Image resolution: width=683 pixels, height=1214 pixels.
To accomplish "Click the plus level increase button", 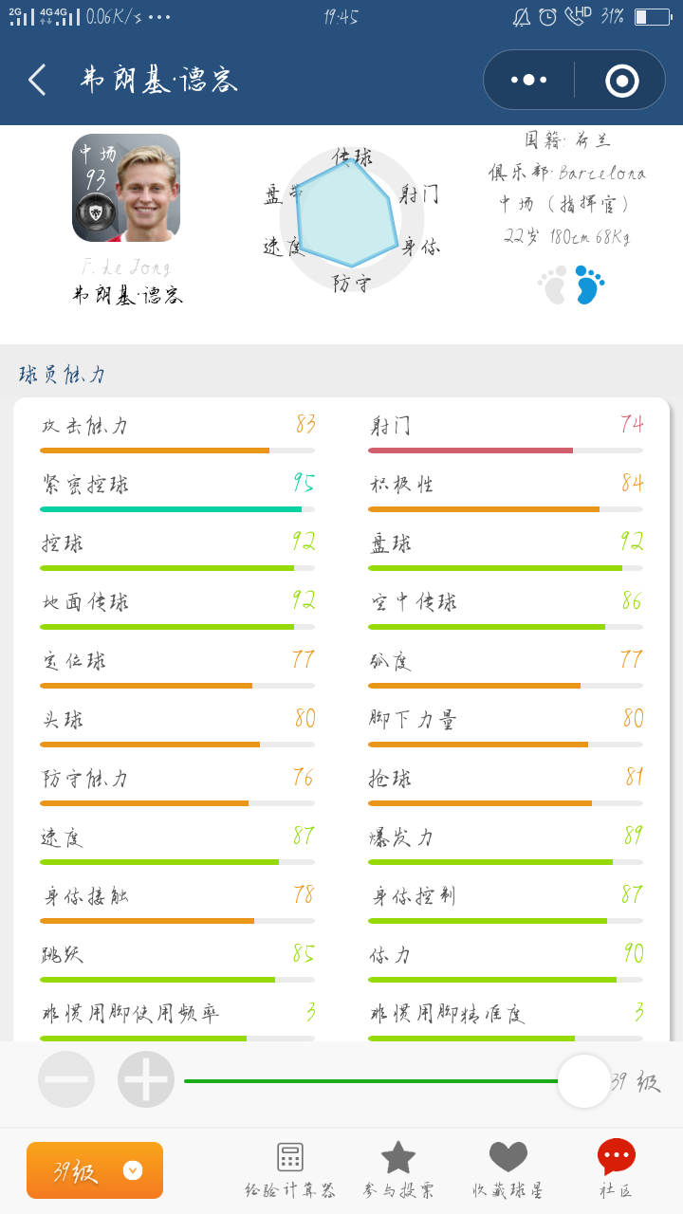I will (x=146, y=1079).
